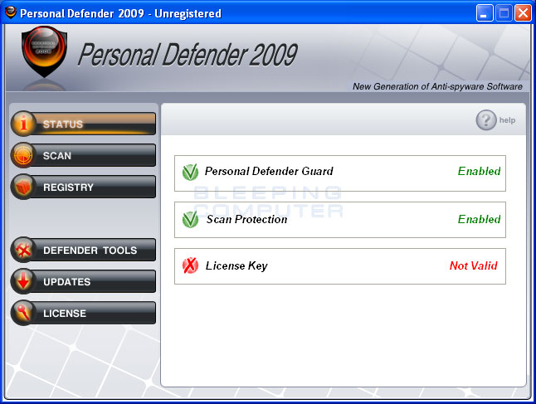Click the orange info icon beside Status
This screenshot has height=404, width=536.
[x=23, y=123]
